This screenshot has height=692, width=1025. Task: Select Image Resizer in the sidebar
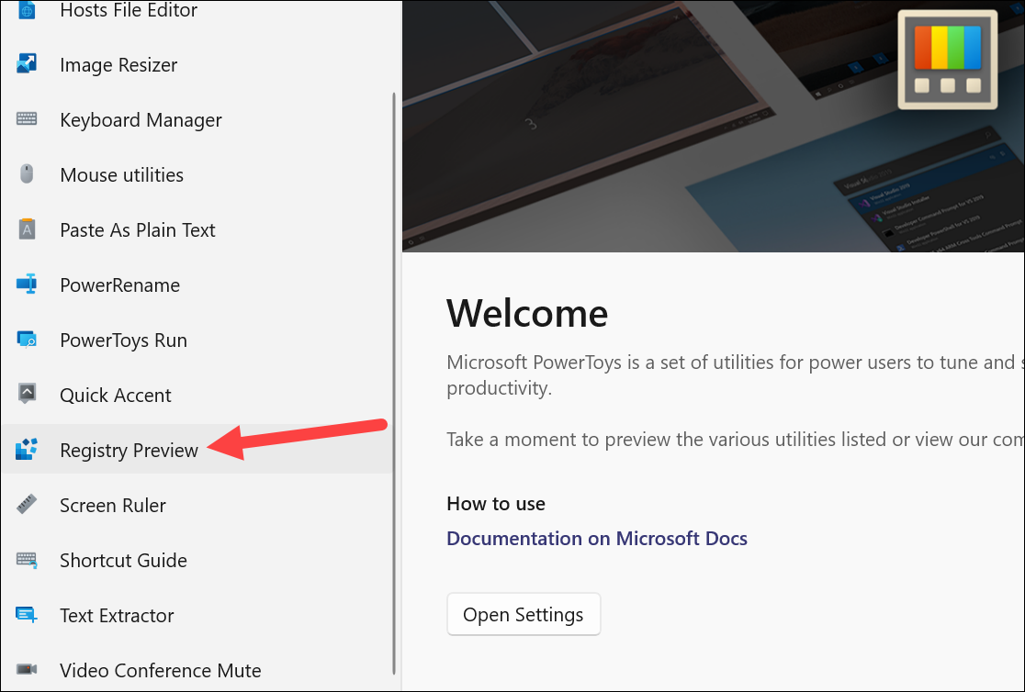pos(118,64)
